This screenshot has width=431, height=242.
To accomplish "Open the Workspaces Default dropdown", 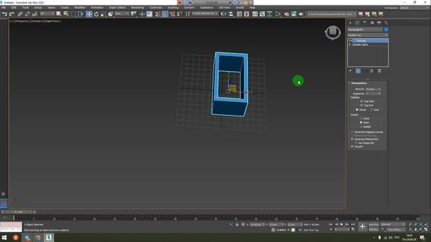I will (x=413, y=8).
